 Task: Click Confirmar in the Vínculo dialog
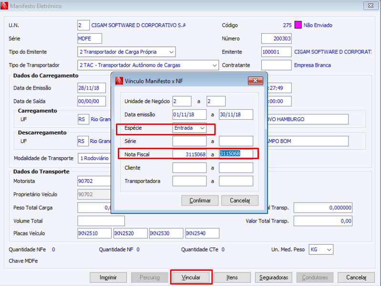[x=200, y=201]
